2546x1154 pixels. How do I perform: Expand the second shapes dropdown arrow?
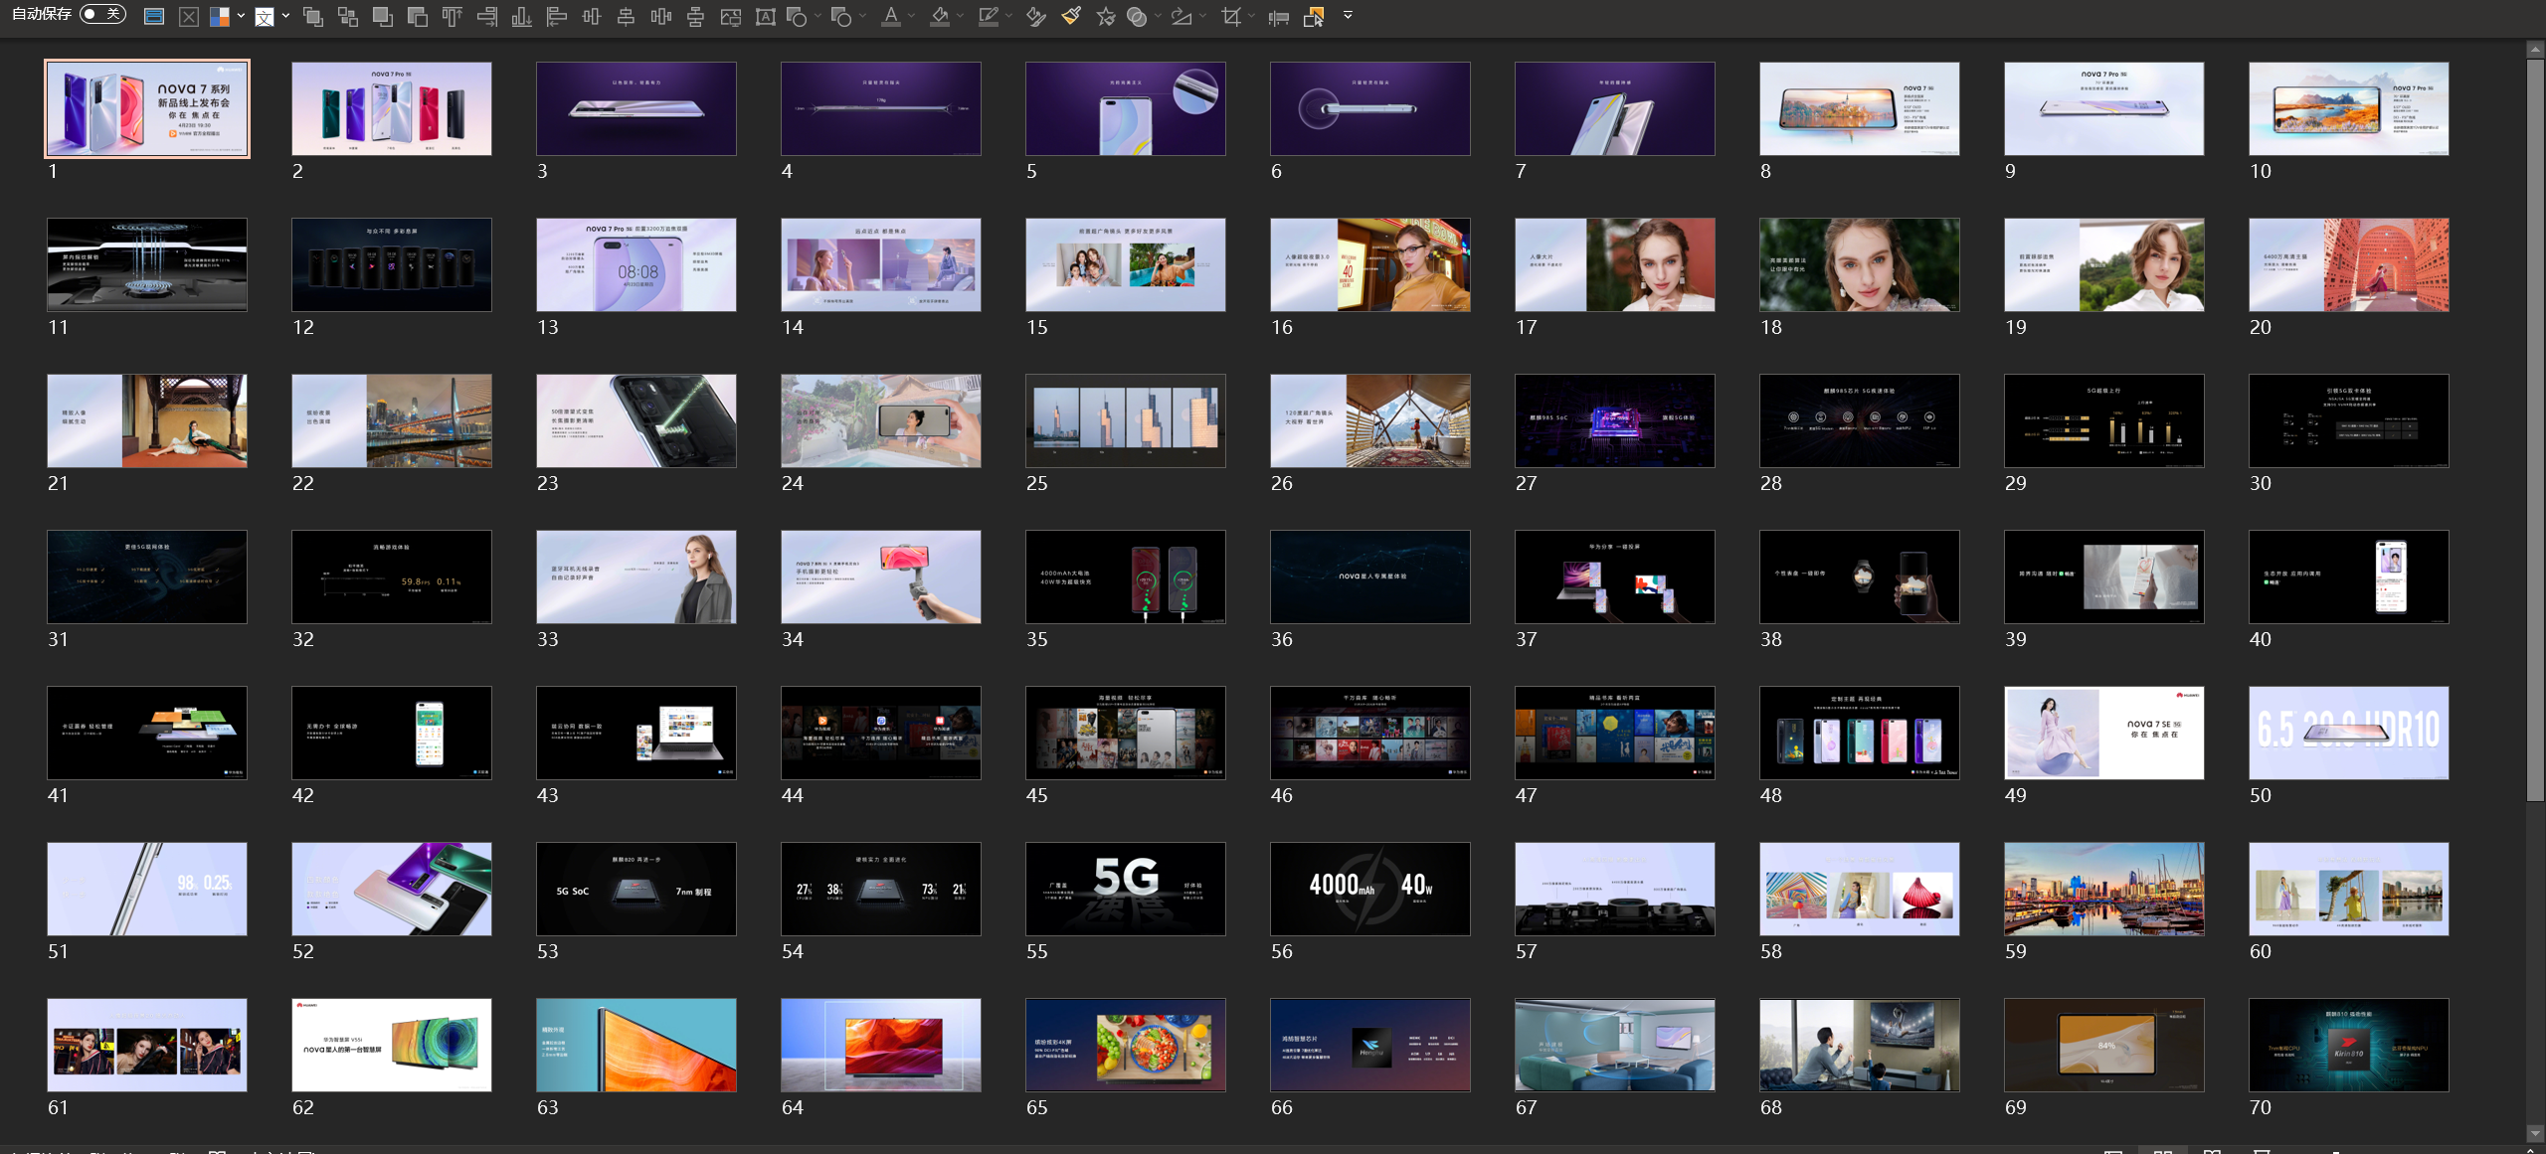[862, 16]
